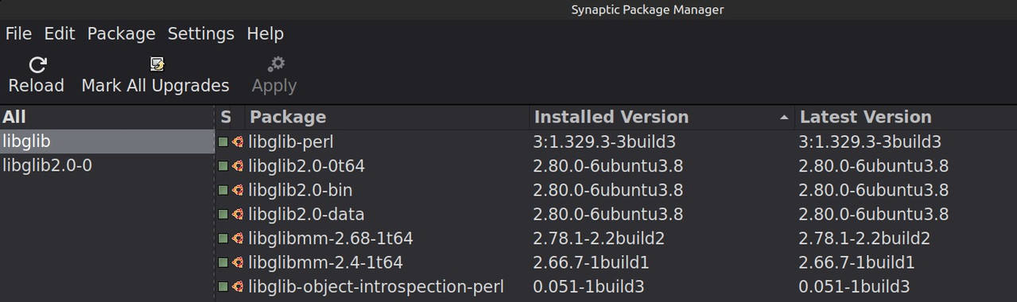Image resolution: width=1017 pixels, height=302 pixels.
Task: Open the Edit menu
Action: pyautogui.click(x=60, y=33)
